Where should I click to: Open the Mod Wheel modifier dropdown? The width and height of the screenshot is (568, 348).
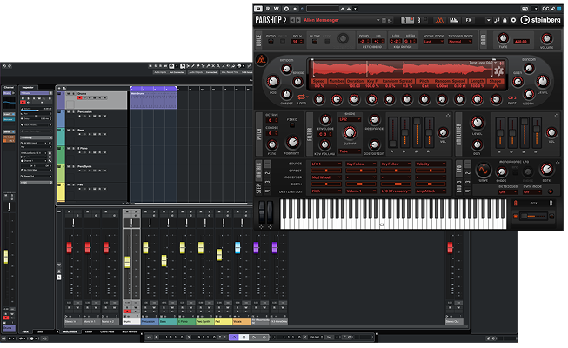click(326, 177)
